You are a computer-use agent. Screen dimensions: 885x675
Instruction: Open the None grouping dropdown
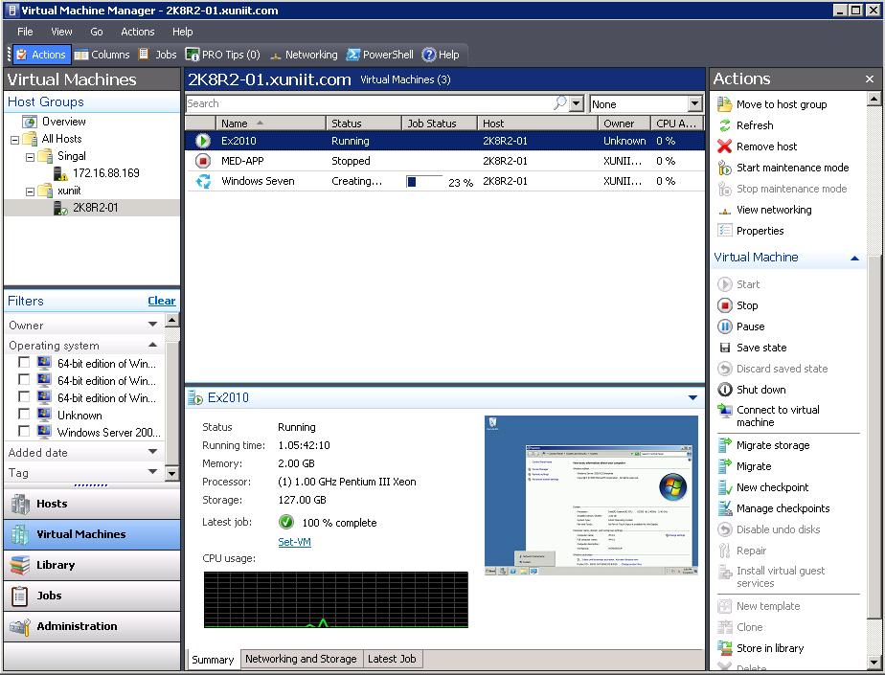click(695, 103)
